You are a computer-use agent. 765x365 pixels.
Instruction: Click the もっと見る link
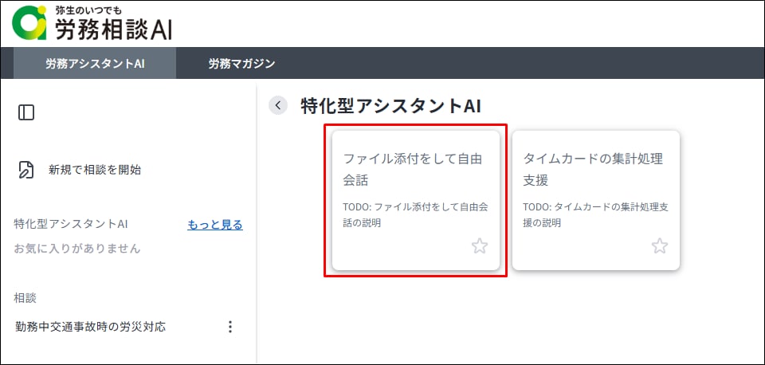(215, 225)
